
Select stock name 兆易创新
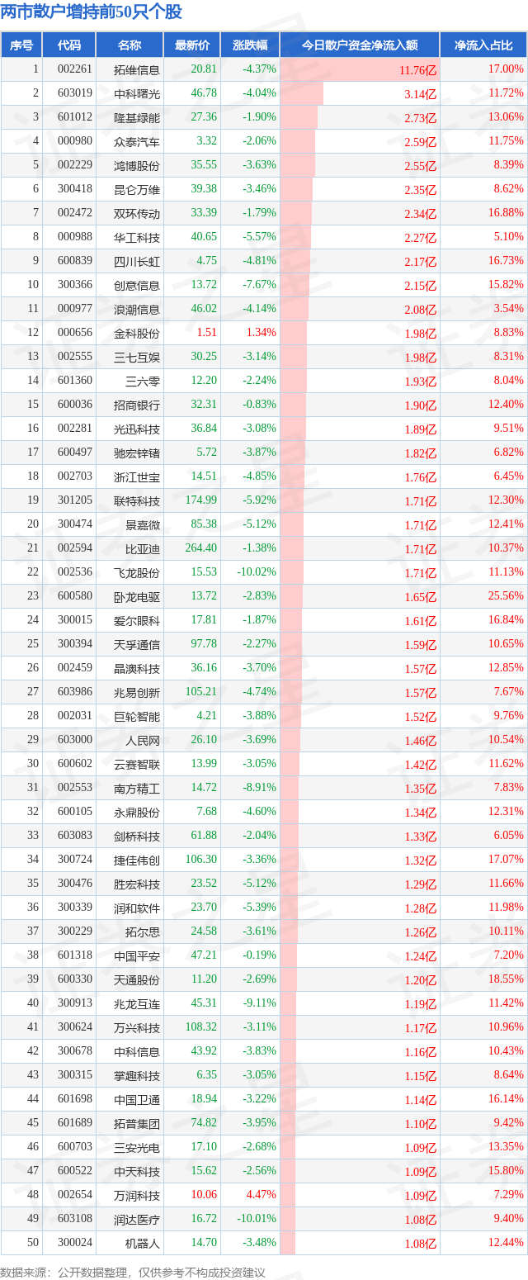(137, 692)
